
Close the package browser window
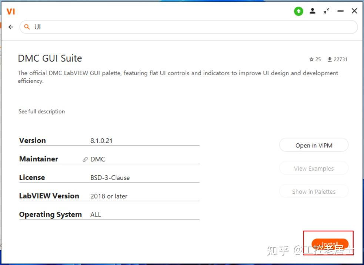pos(354,11)
